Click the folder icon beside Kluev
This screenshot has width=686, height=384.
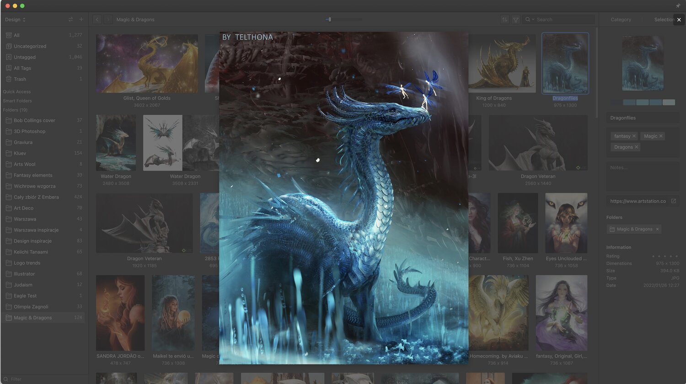[9, 153]
